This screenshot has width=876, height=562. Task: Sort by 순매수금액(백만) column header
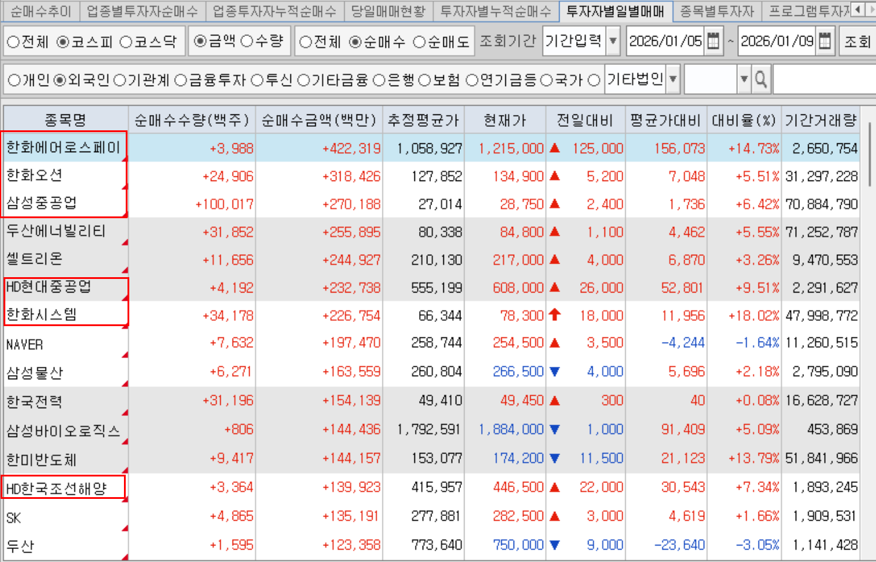point(319,120)
